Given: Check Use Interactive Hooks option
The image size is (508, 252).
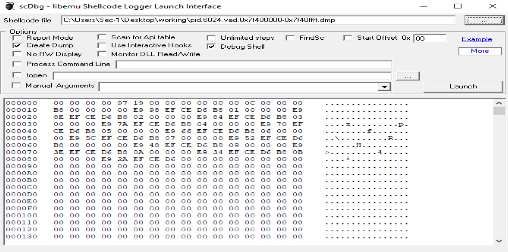Looking at the screenshot, I should tap(102, 45).
